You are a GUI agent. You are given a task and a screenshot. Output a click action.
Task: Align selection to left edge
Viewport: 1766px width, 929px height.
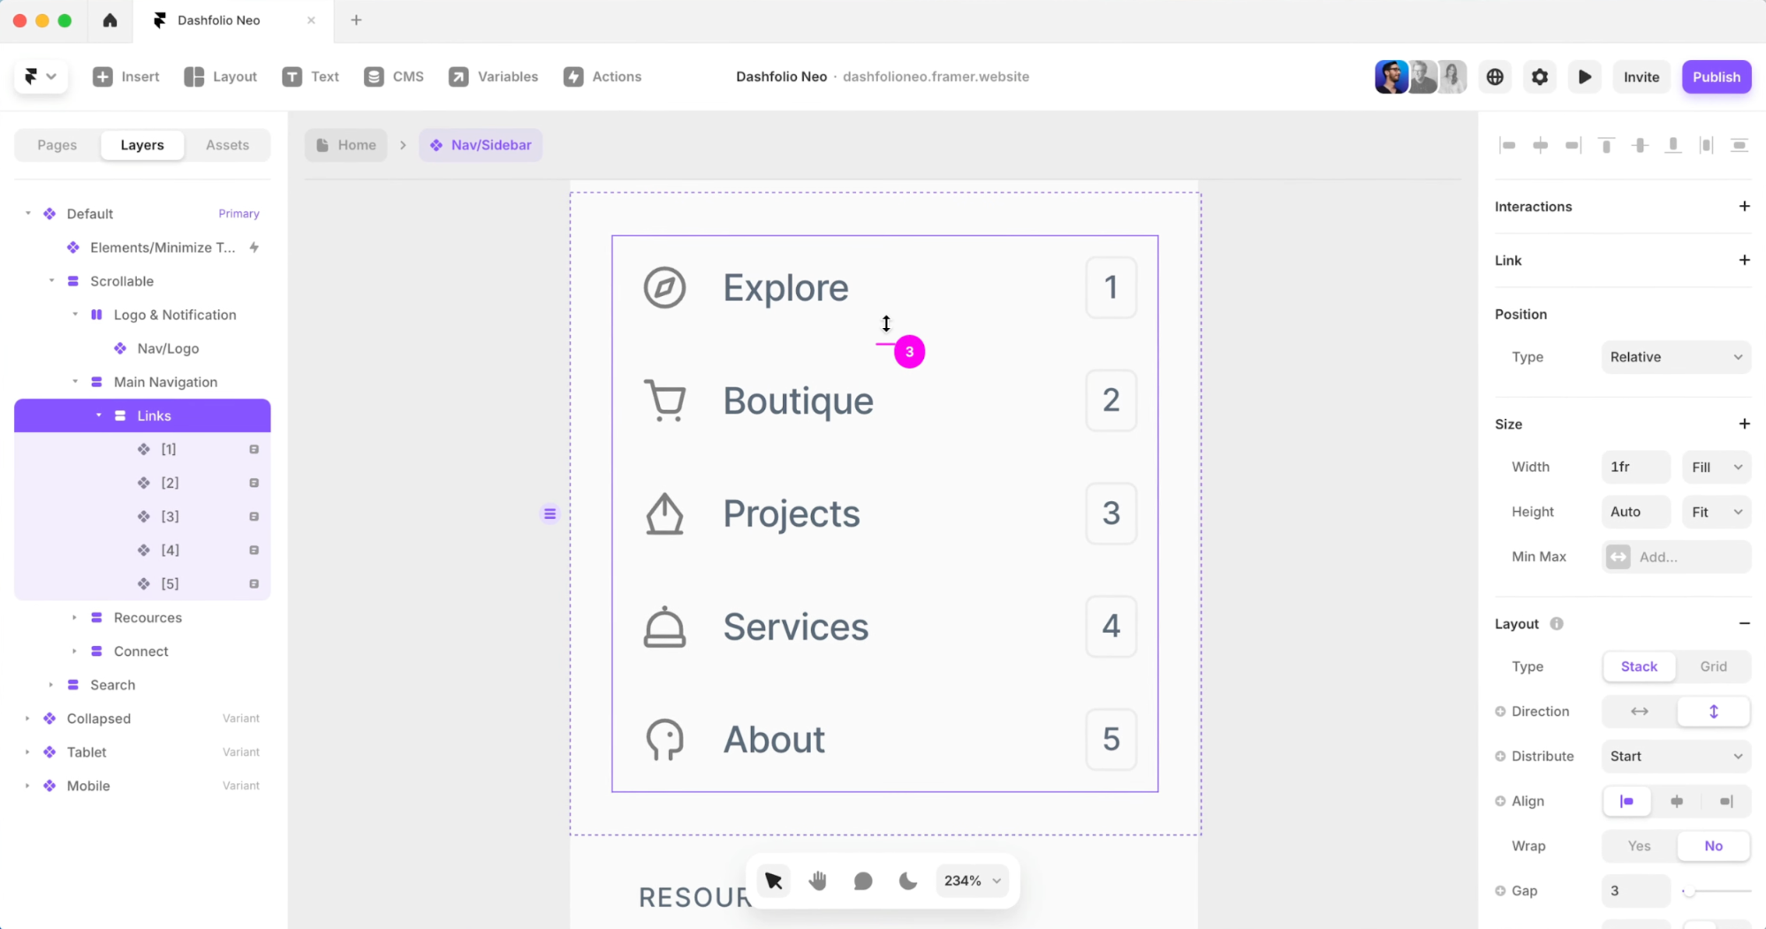(x=1508, y=145)
